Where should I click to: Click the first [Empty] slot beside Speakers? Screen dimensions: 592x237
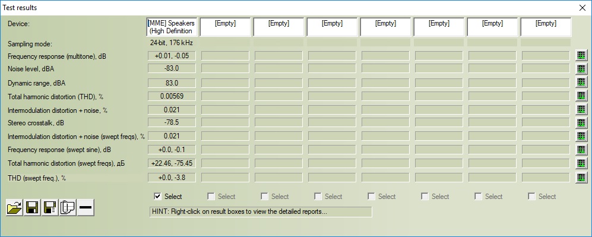[x=225, y=27]
